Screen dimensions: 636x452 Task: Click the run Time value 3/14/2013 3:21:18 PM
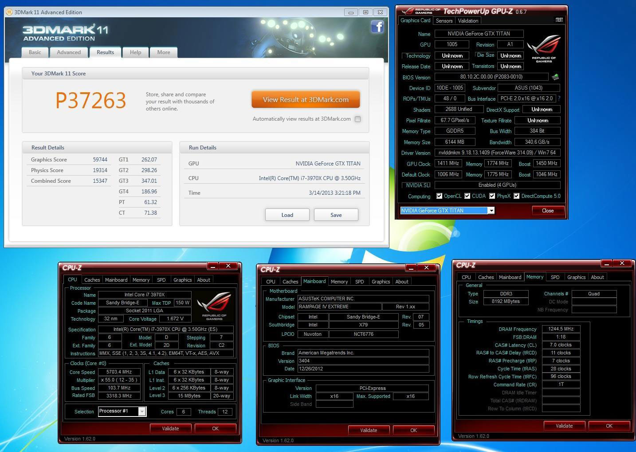pyautogui.click(x=334, y=193)
